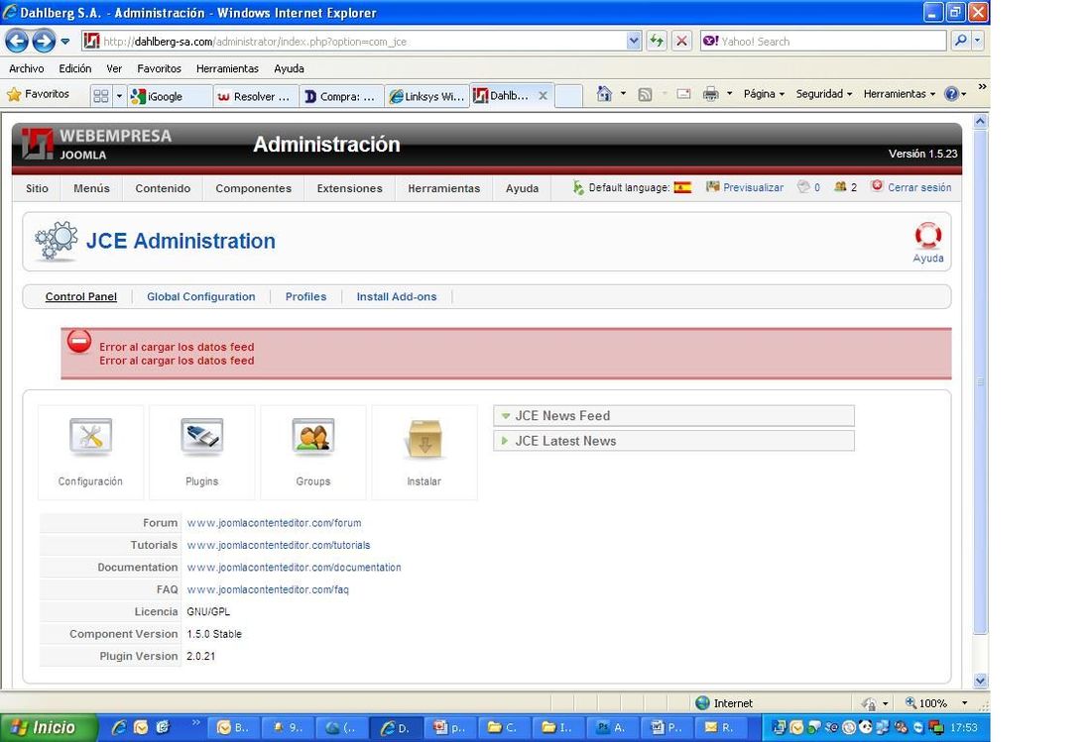Open the recent pages dropdown arrow
1091x742 pixels.
coord(65,41)
